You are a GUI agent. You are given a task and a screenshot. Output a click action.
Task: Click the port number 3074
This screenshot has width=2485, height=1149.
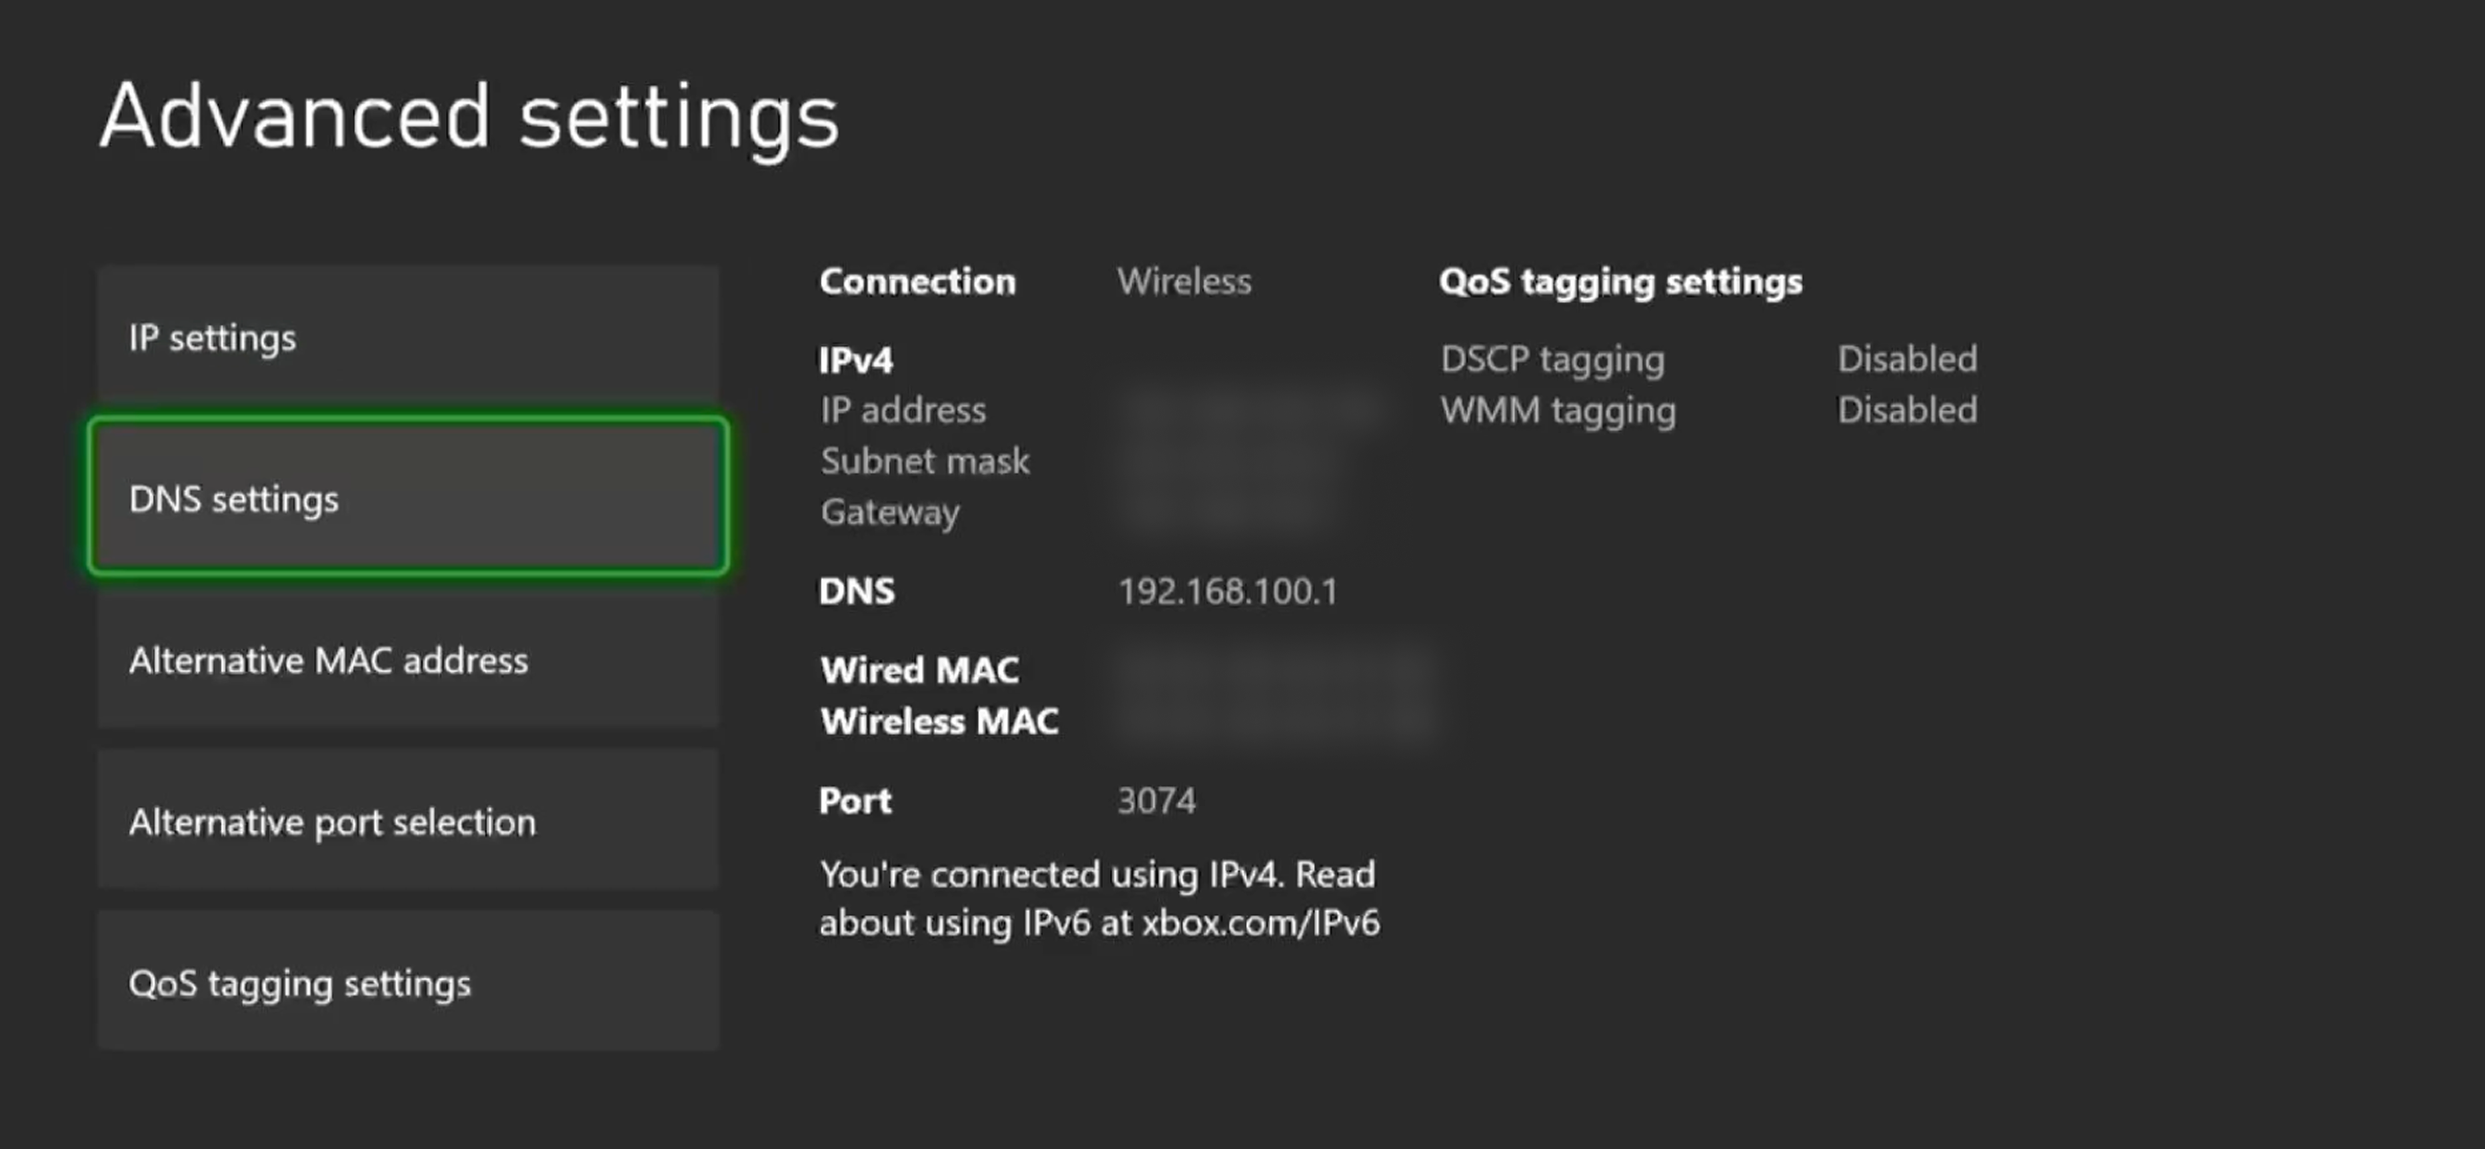point(1156,800)
